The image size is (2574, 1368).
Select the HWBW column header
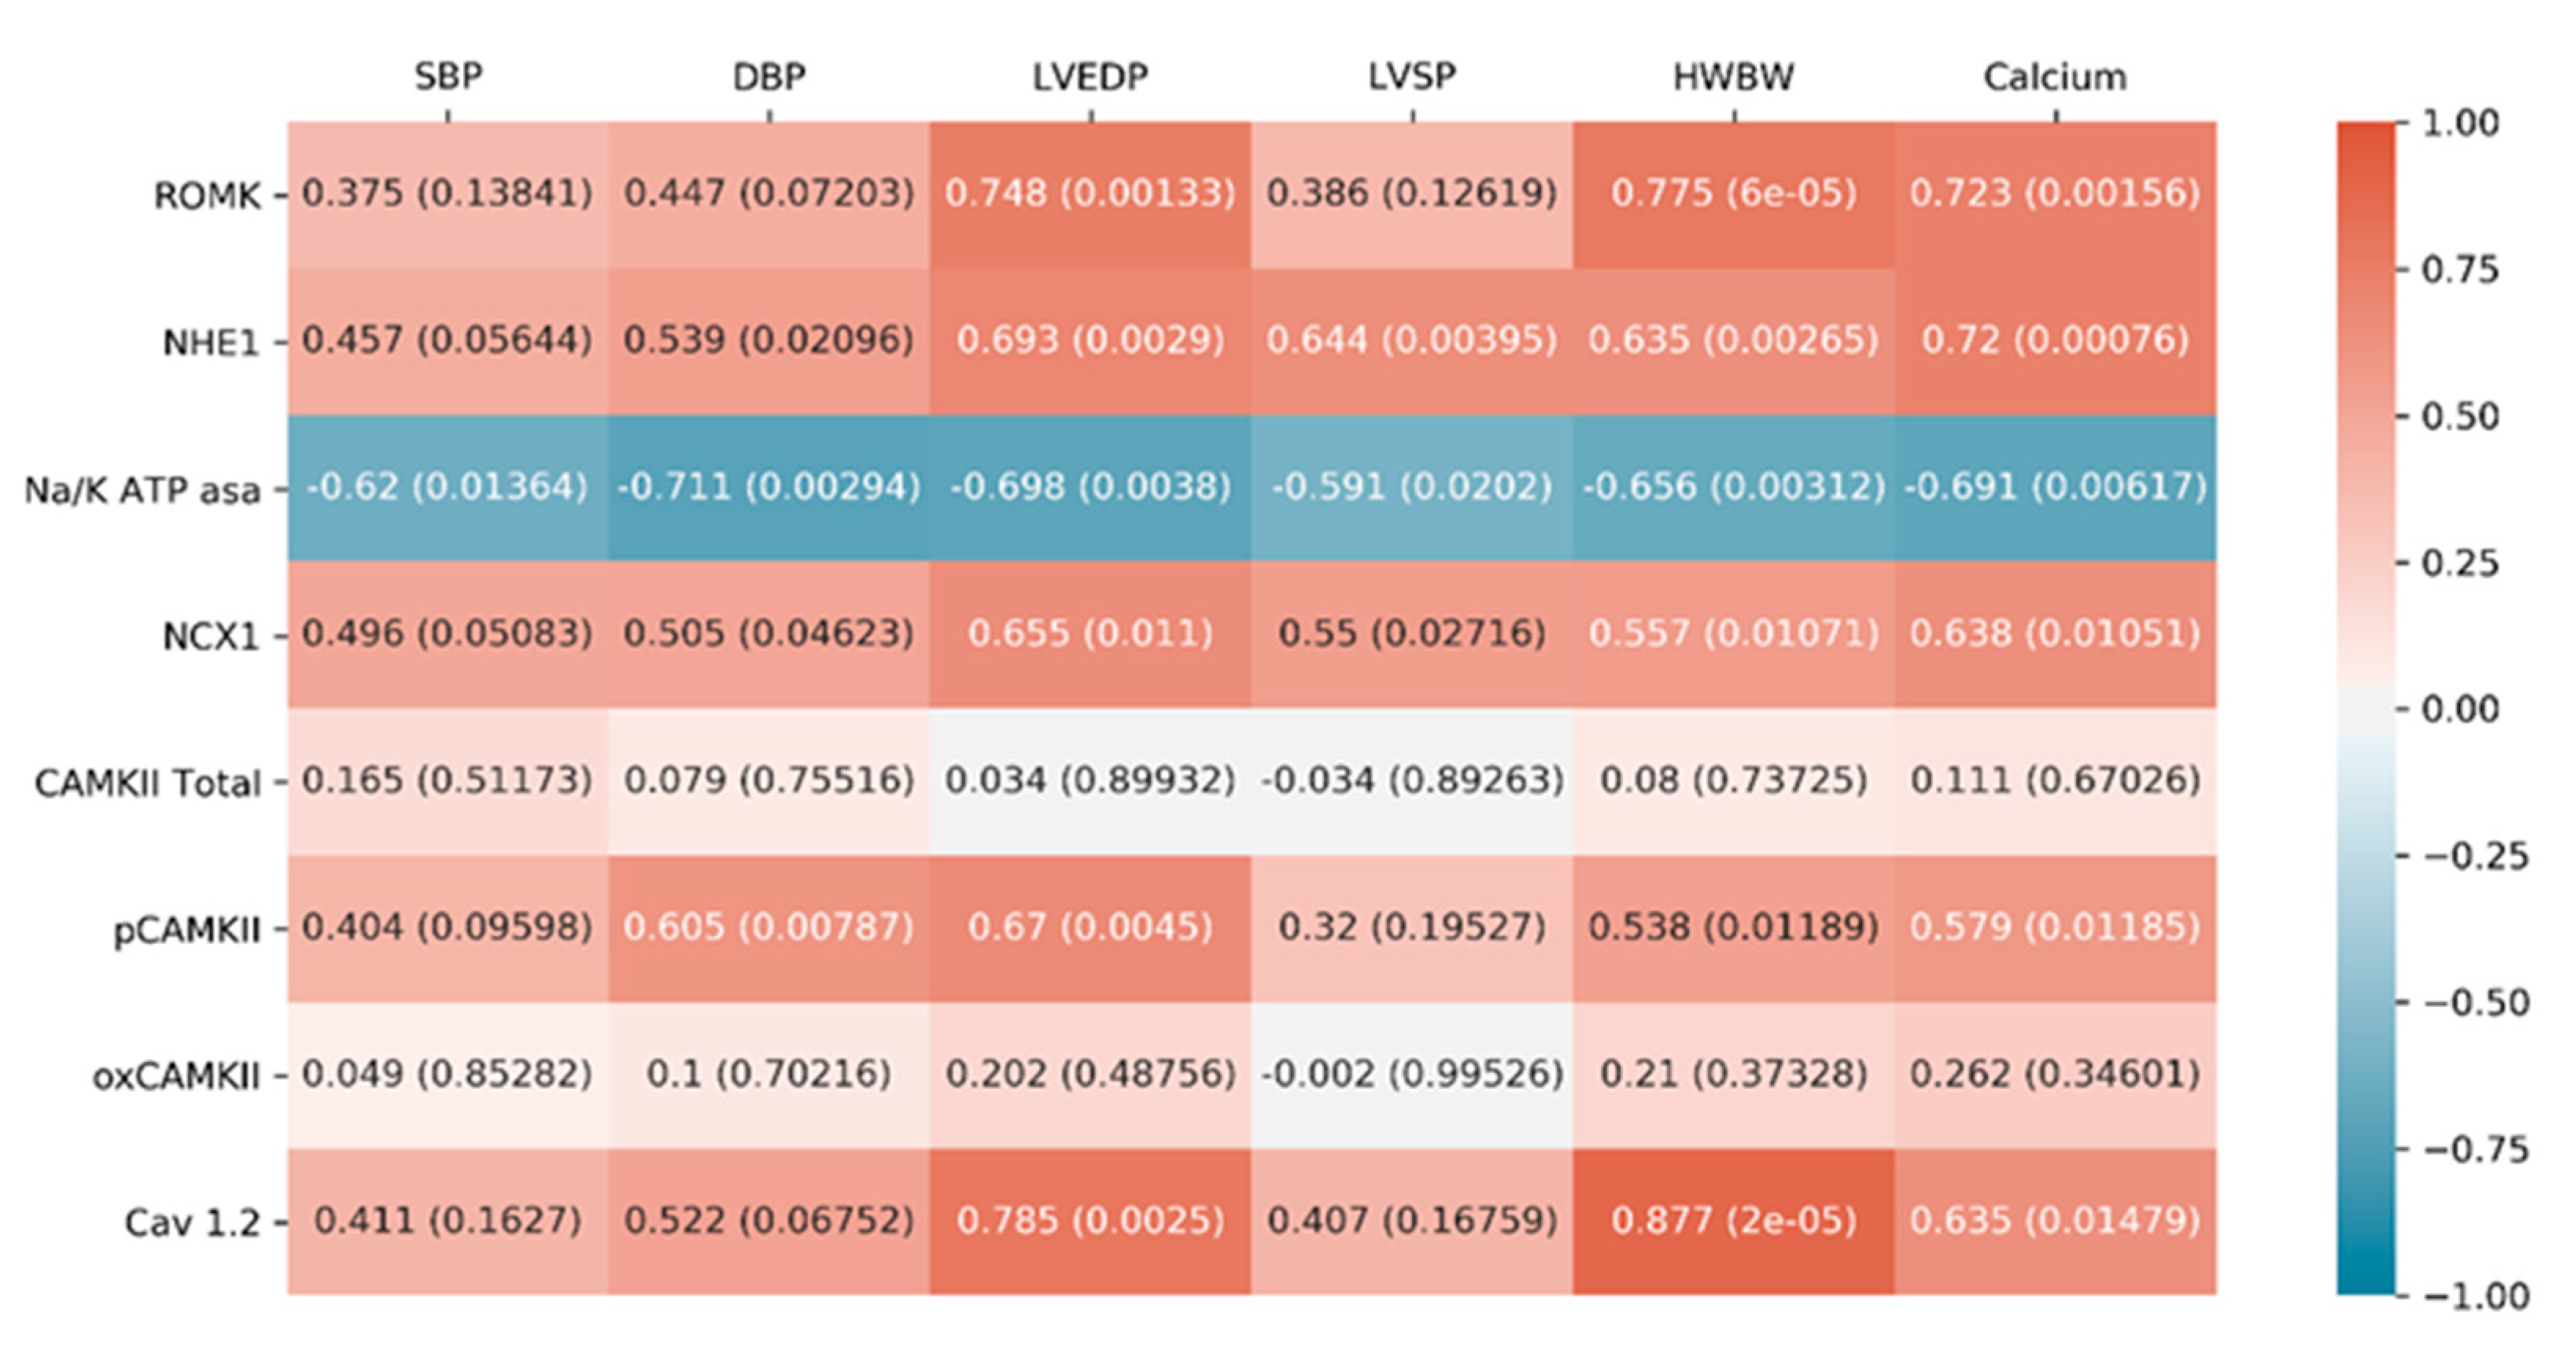pos(1734,77)
